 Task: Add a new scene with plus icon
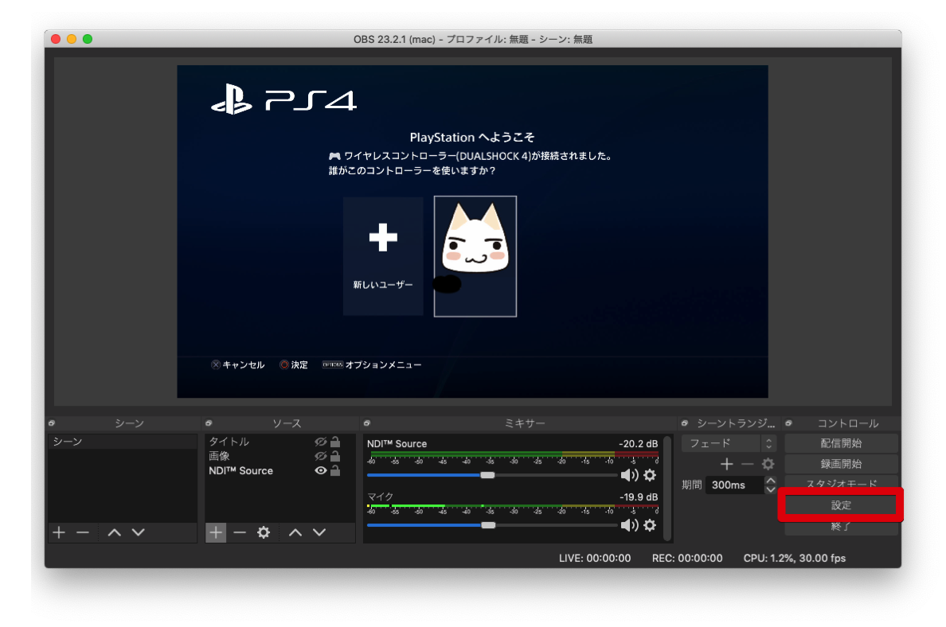pyautogui.click(x=59, y=532)
